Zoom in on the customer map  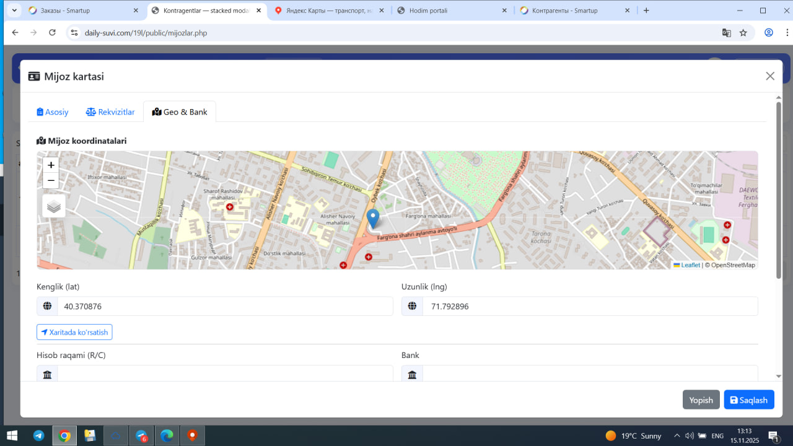tap(51, 165)
